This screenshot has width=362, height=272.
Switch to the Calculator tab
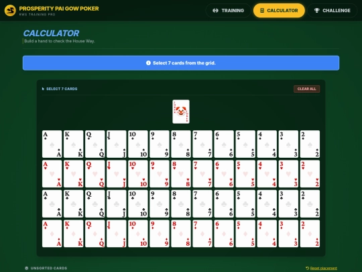279,10
